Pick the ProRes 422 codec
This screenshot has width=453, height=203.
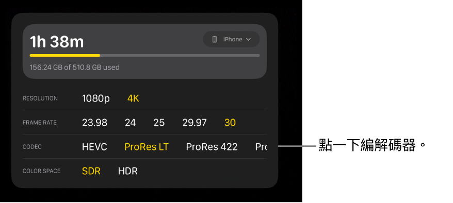212,147
